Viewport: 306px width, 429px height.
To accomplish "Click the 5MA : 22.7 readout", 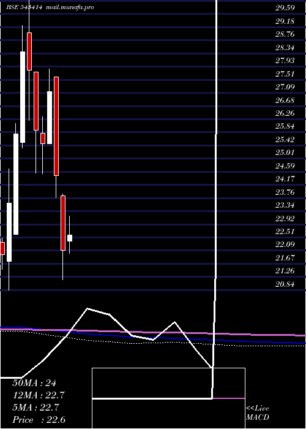I will [x=35, y=408].
